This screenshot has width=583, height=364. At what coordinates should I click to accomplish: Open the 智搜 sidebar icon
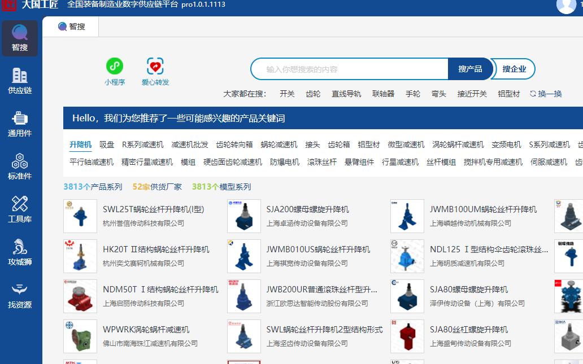pos(20,38)
